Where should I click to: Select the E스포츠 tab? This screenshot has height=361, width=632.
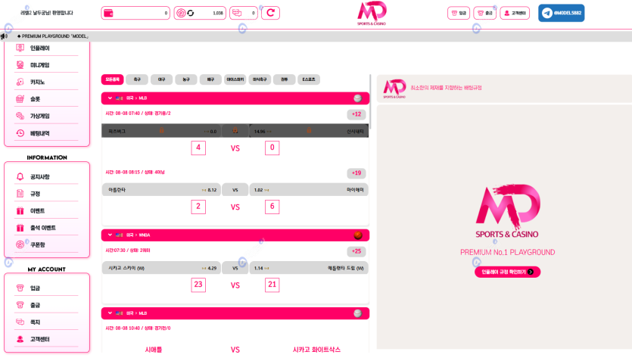point(309,79)
